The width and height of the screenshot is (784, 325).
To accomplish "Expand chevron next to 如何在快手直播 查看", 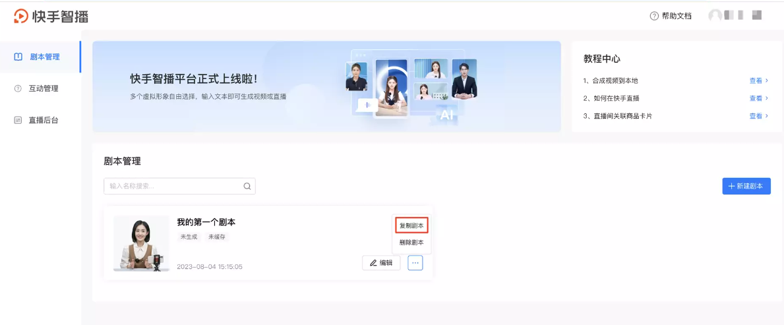I will 767,98.
